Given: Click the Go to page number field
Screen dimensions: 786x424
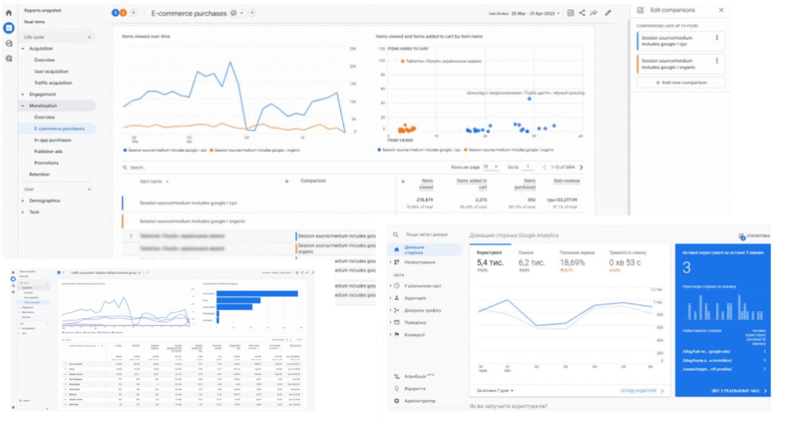Looking at the screenshot, I should coord(529,166).
